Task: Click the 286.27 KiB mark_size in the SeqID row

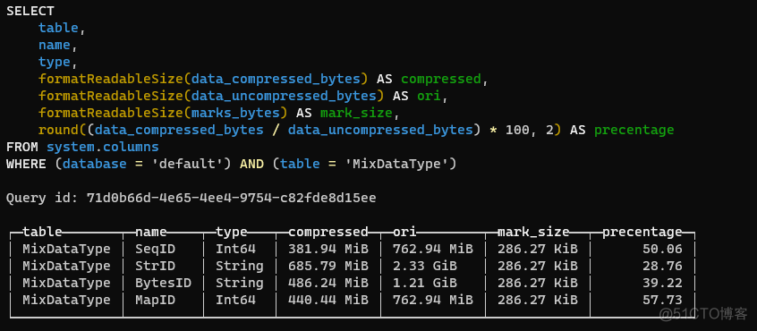Action: click(x=538, y=249)
